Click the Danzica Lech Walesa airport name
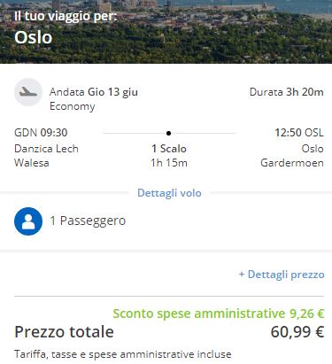Screen dimensions: 332x364 [46, 156]
